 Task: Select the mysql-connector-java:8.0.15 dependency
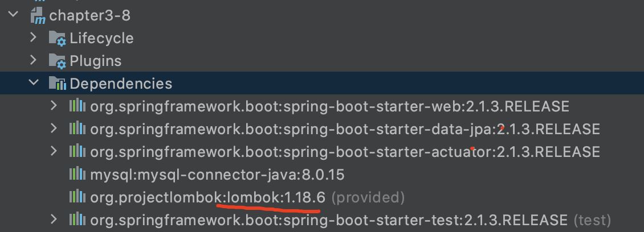pyautogui.click(x=217, y=175)
